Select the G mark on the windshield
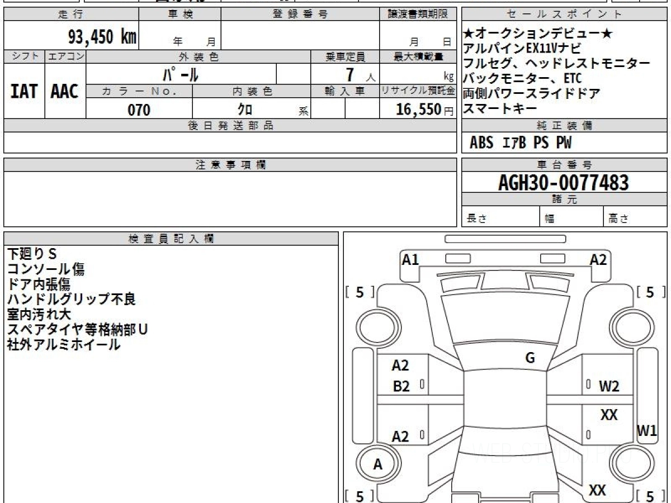The image size is (671, 503). (530, 358)
